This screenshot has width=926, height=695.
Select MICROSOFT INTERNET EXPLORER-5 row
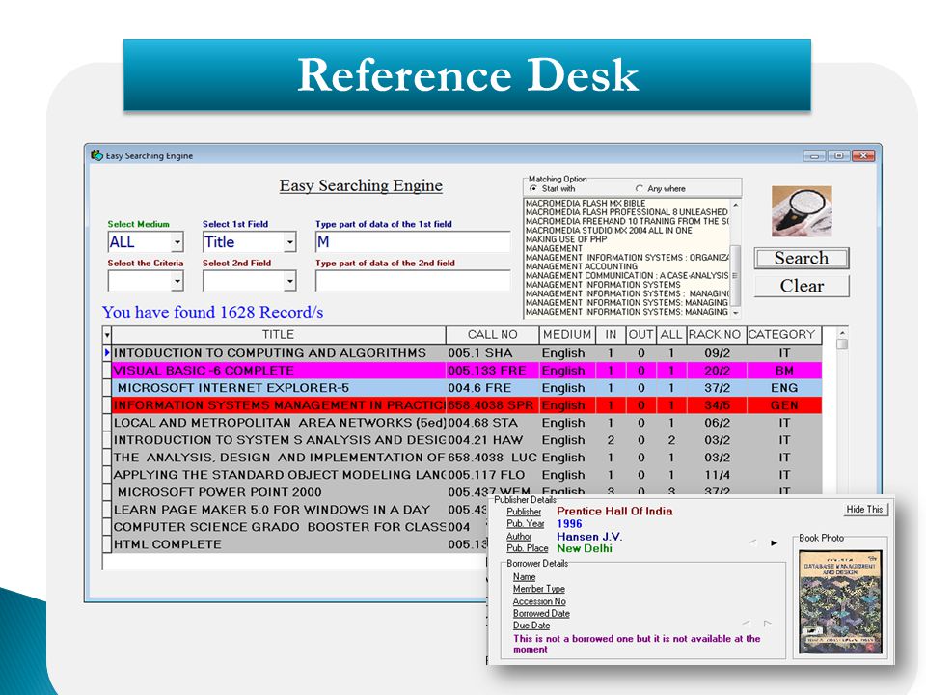tap(467, 388)
